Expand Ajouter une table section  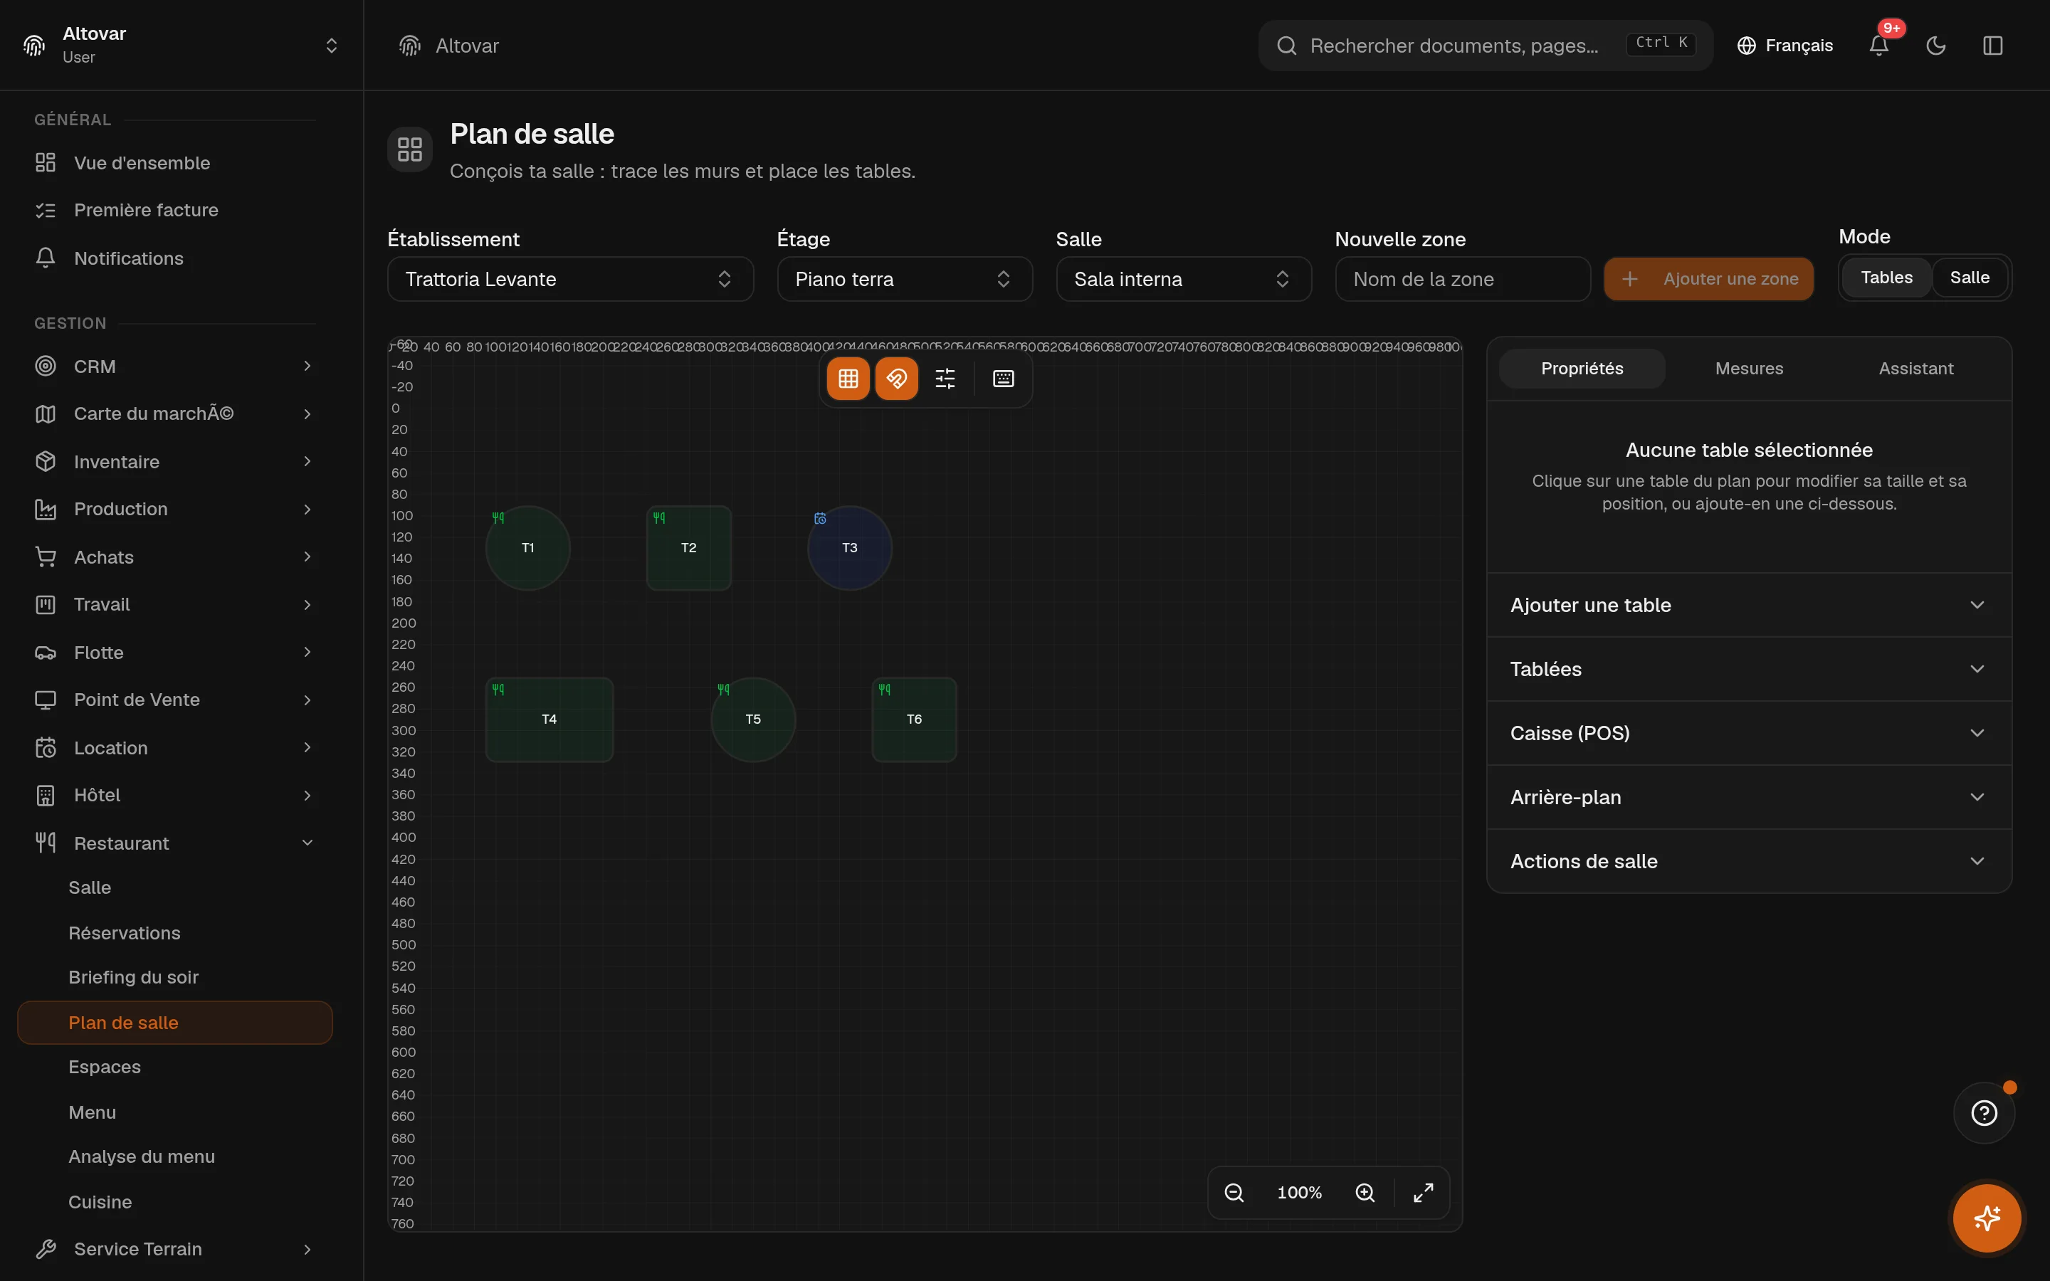click(1748, 605)
